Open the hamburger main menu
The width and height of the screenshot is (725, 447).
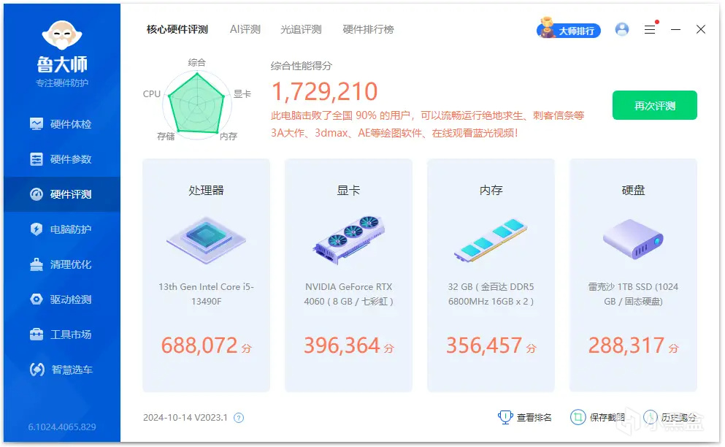[650, 30]
